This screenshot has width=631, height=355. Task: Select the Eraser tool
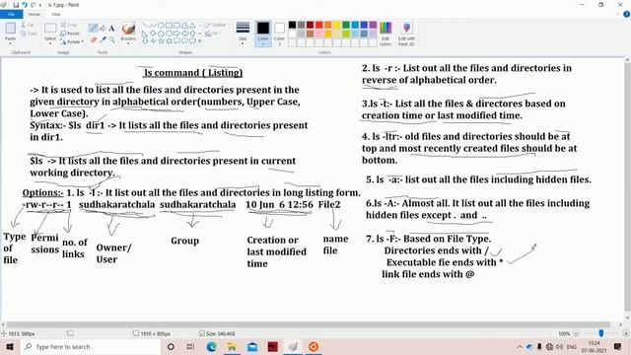coord(93,39)
